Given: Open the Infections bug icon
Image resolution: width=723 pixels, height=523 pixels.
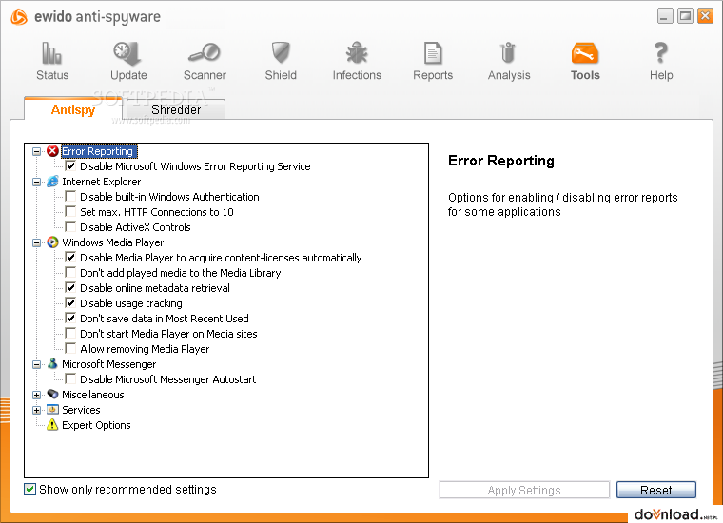Looking at the screenshot, I should pos(357,52).
